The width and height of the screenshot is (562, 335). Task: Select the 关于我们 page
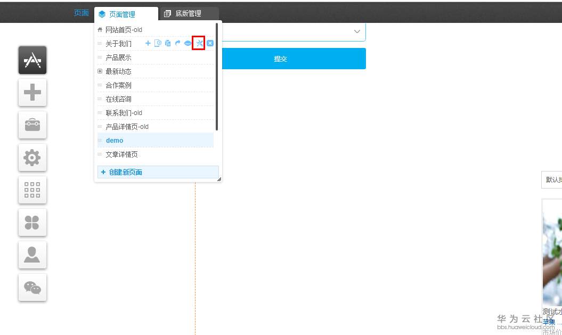[119, 44]
